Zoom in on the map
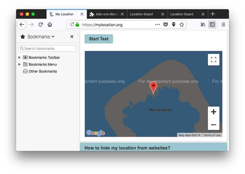Viewport: 245px width, 174px height. tap(213, 112)
